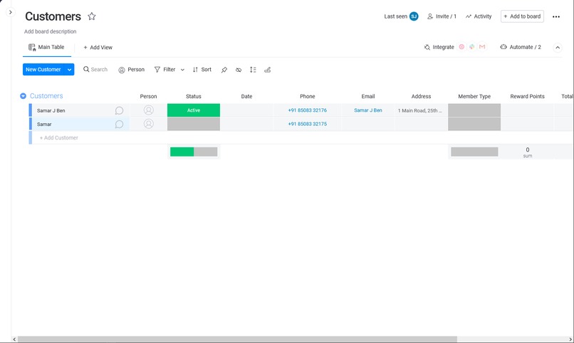Screen dimensions: 574x343
Task: Click the 1 Main Road address cell
Action: [421, 110]
